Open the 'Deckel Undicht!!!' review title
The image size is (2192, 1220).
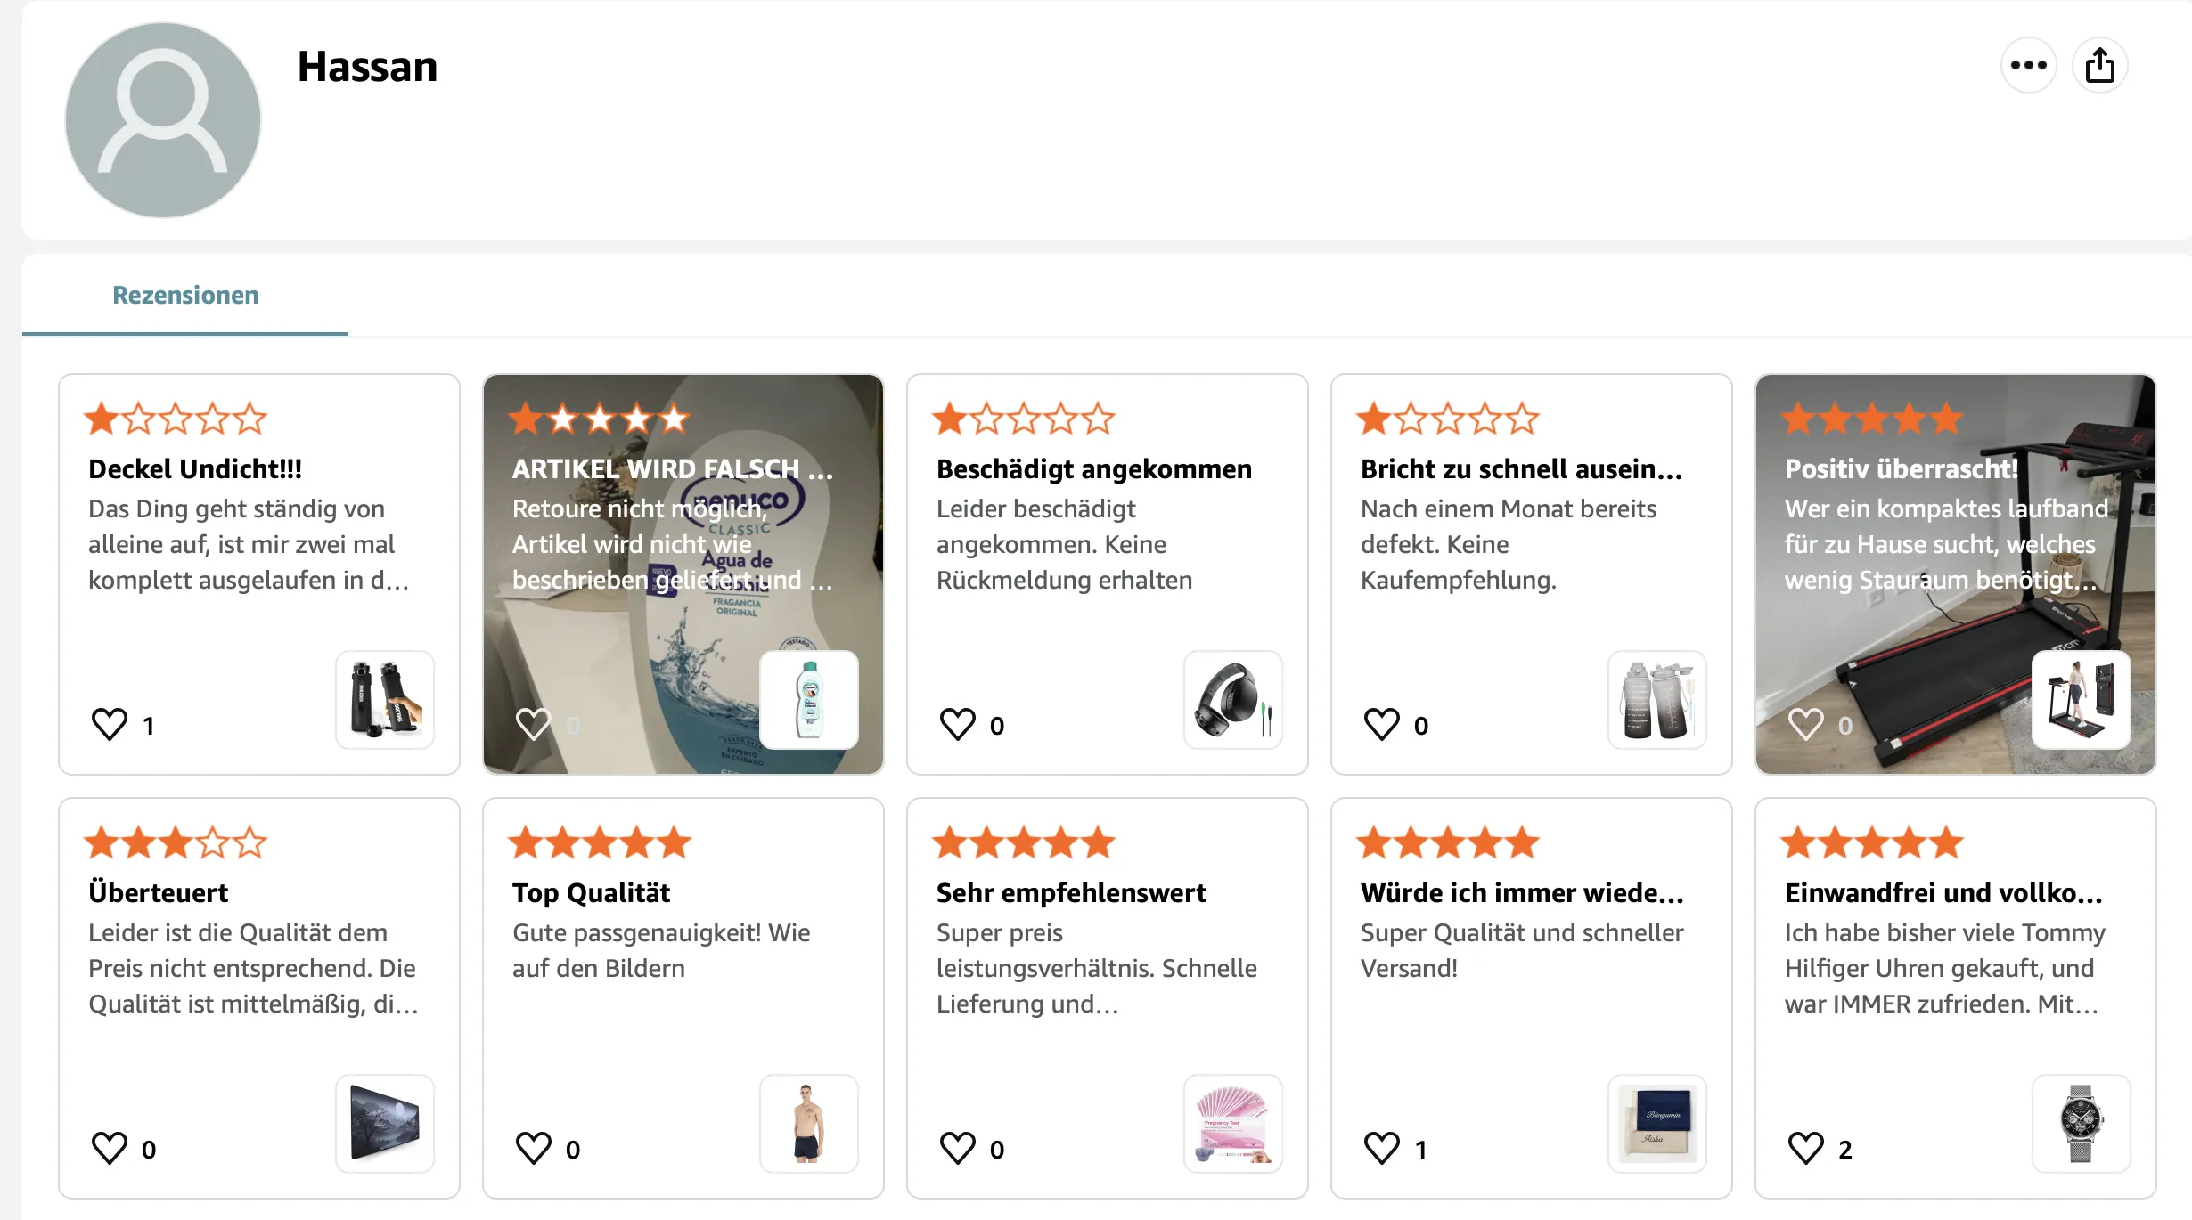point(195,468)
